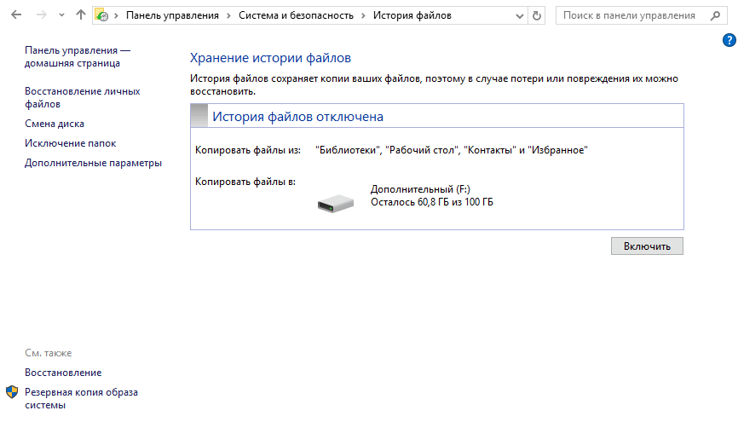Screen dimensions: 738x428
Task: Expand the address bar history dropdown
Action: 519,15
